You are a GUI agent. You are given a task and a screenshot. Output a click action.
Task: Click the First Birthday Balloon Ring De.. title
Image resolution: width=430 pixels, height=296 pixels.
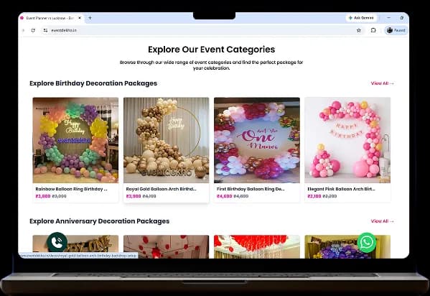[251, 189]
